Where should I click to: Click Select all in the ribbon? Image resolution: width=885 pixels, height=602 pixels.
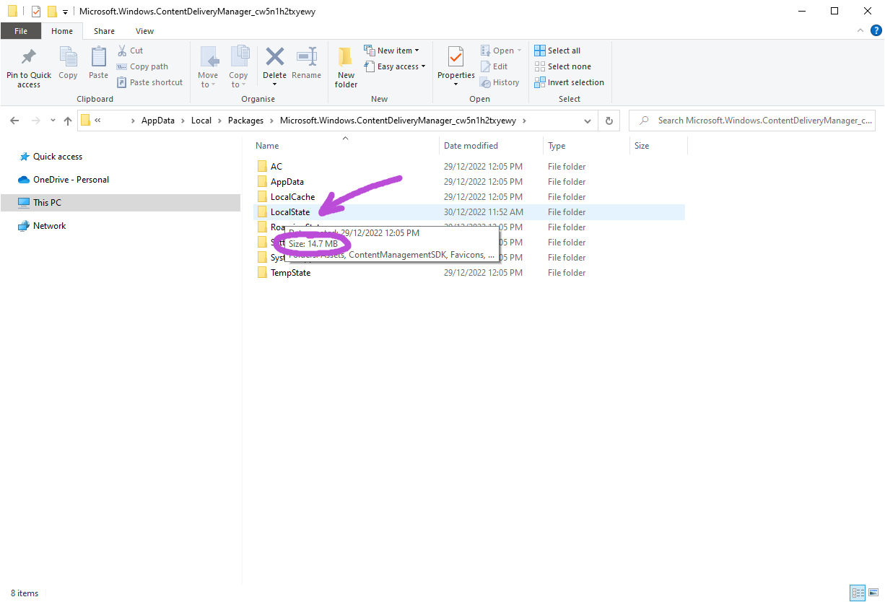(x=557, y=51)
